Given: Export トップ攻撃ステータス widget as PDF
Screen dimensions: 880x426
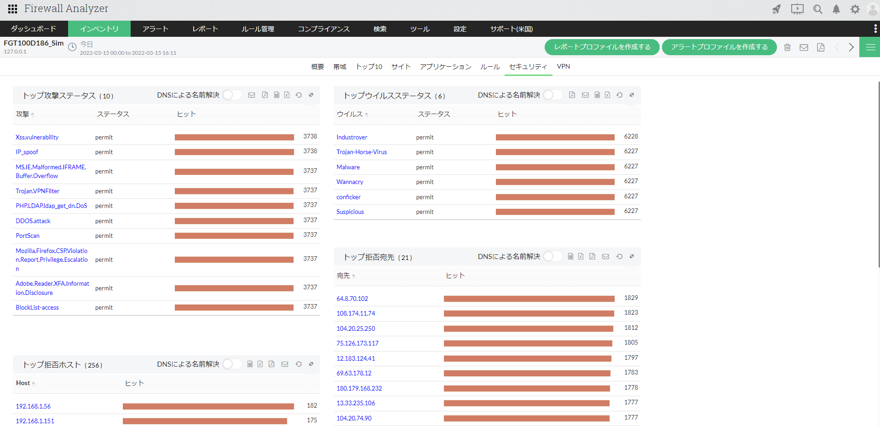Looking at the screenshot, I should tap(265, 95).
